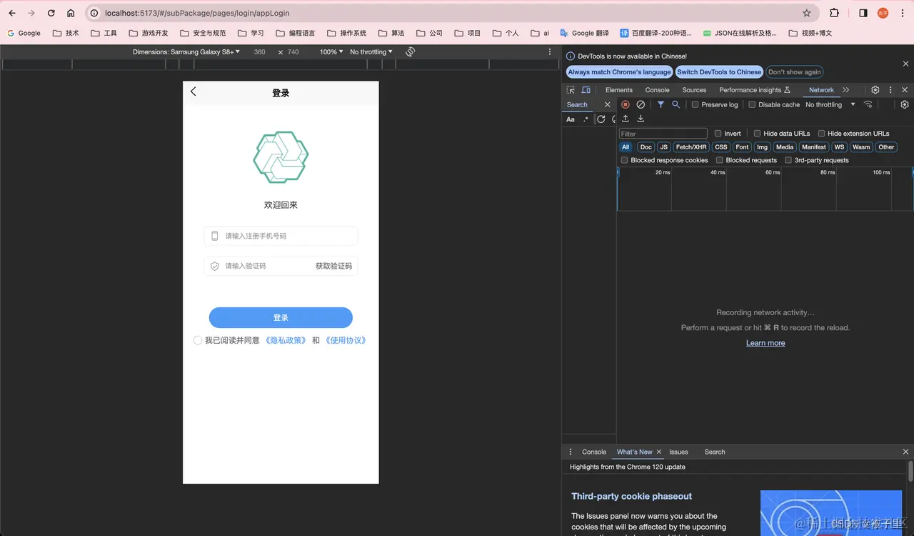
Task: Open the Chrome extensions puzzle icon
Action: coord(834,13)
